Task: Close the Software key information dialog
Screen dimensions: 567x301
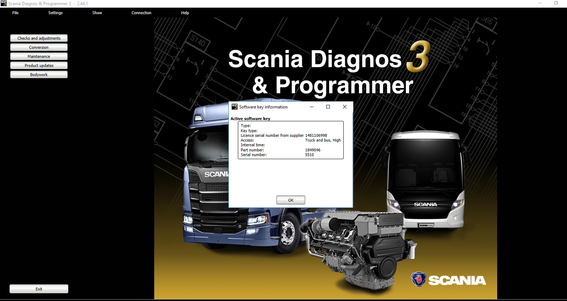Action: 344,107
